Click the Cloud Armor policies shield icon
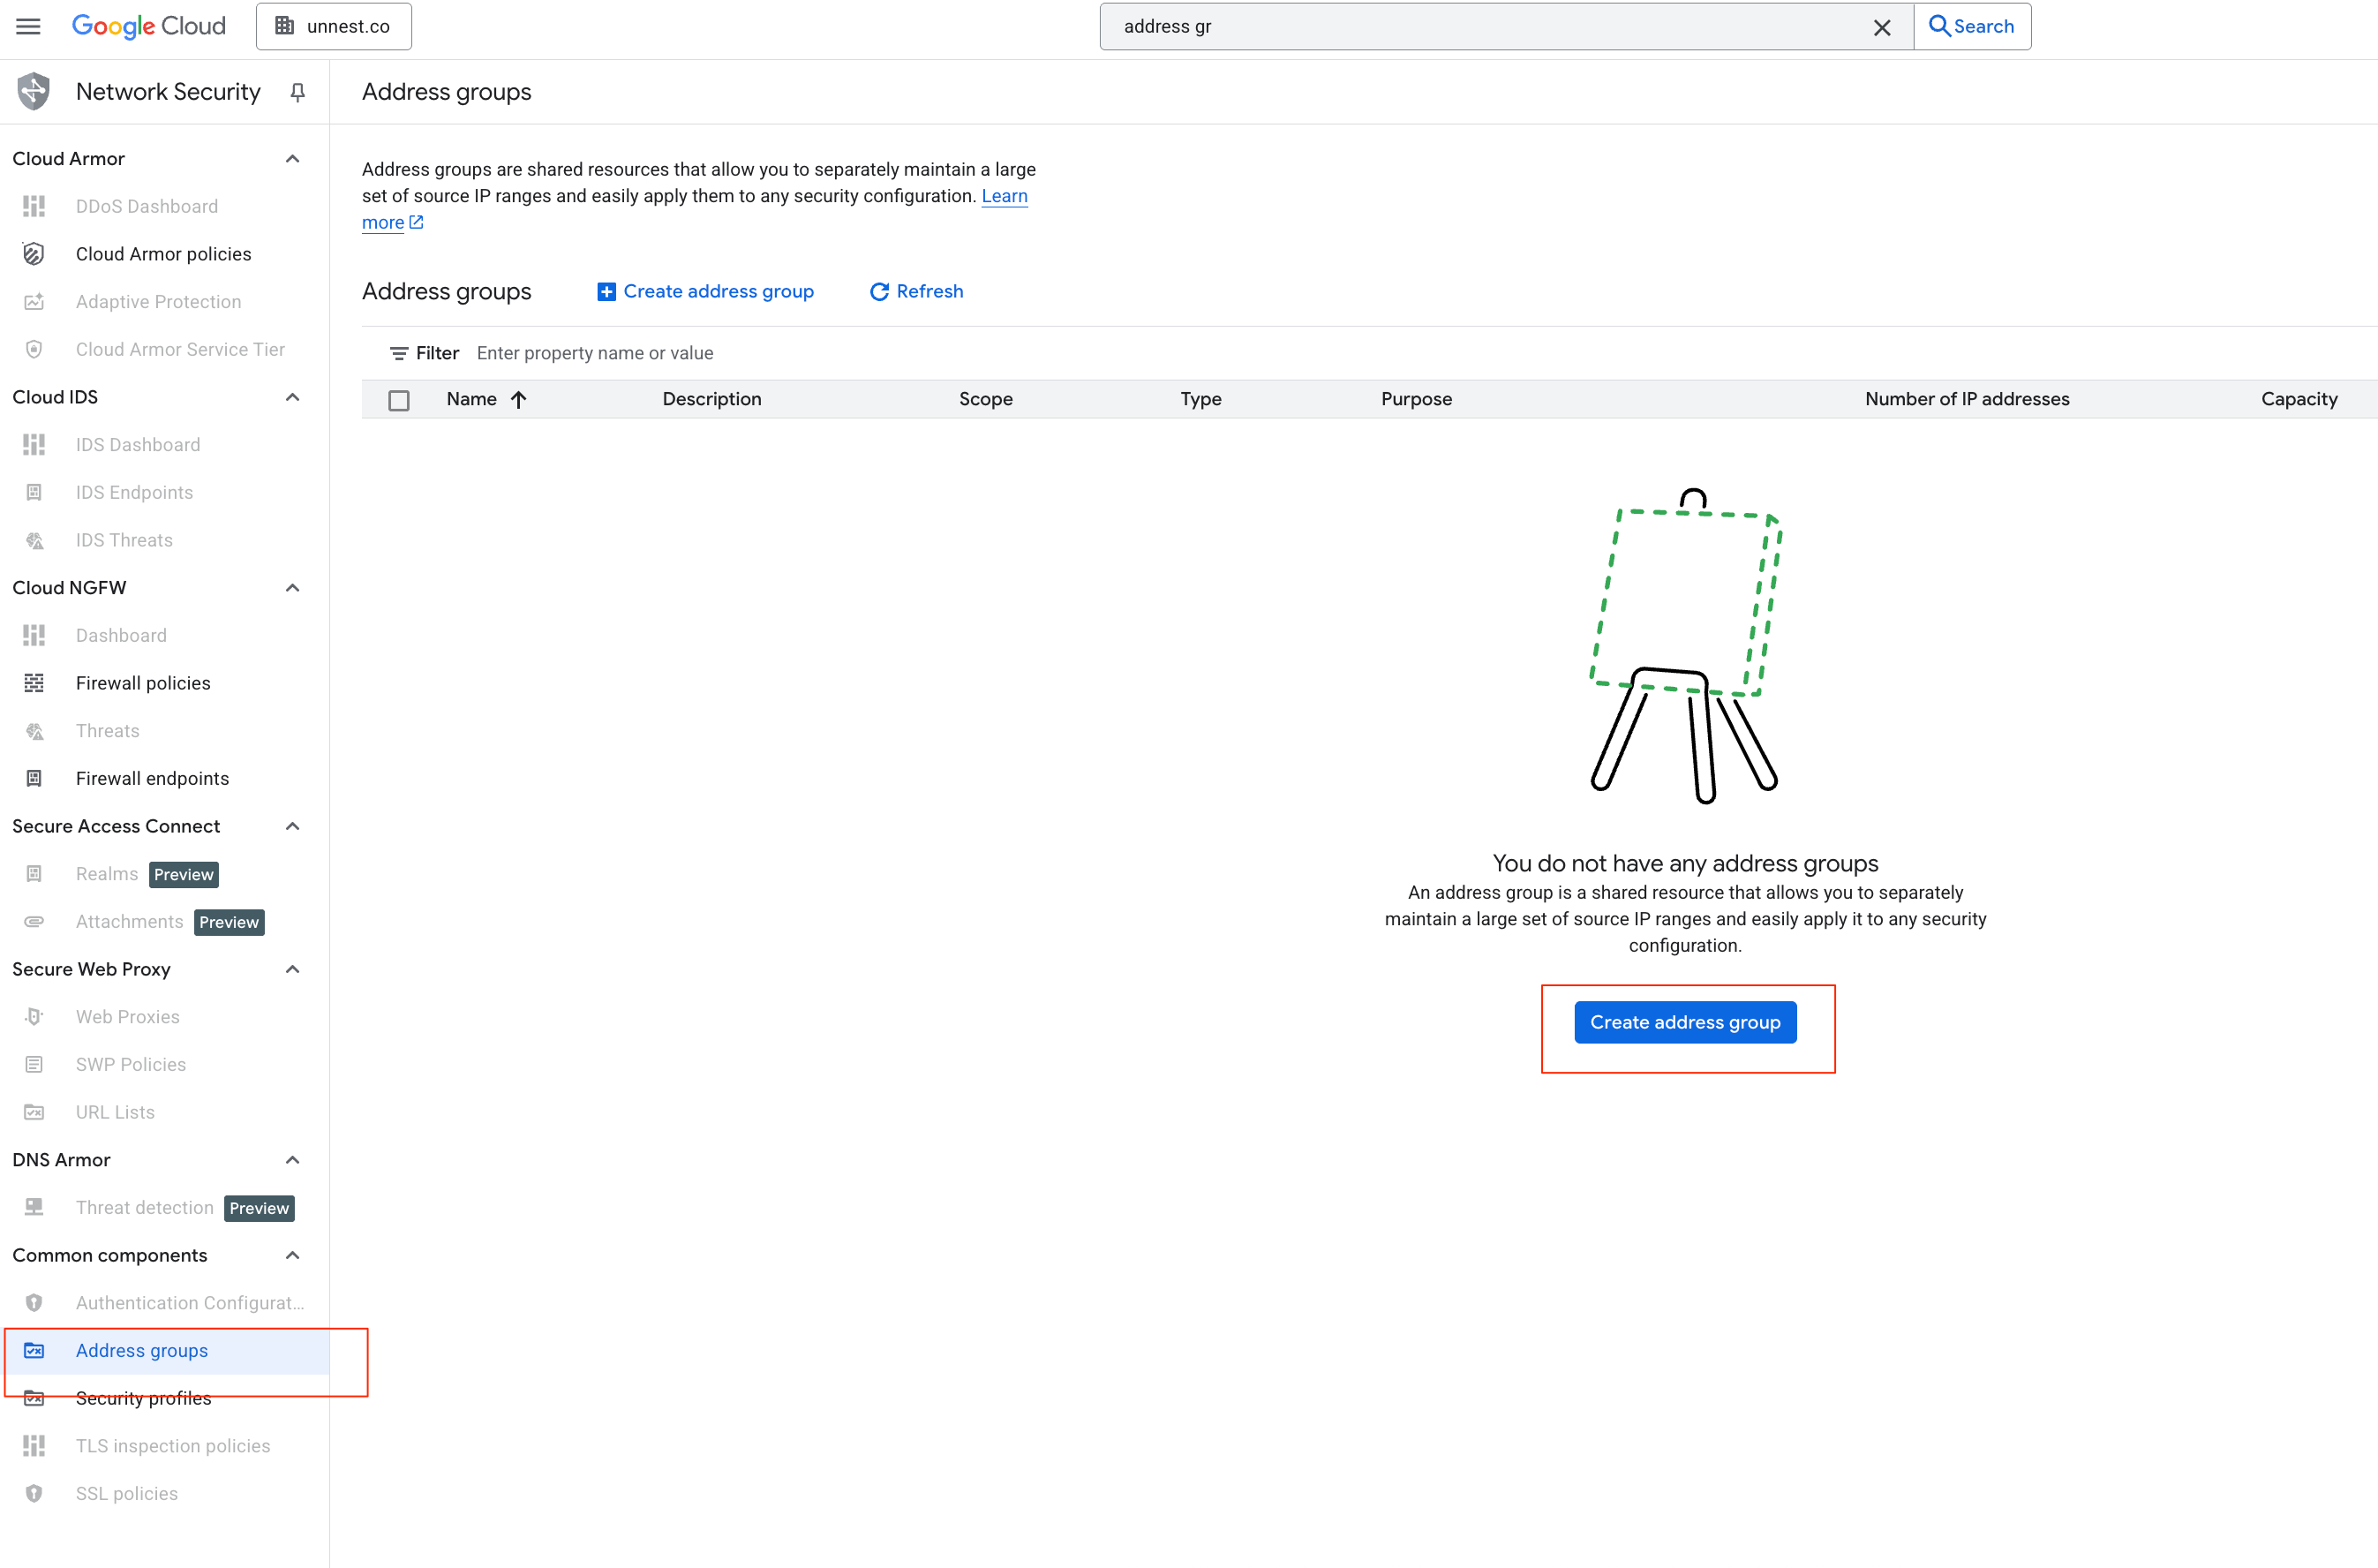 pyautogui.click(x=34, y=254)
